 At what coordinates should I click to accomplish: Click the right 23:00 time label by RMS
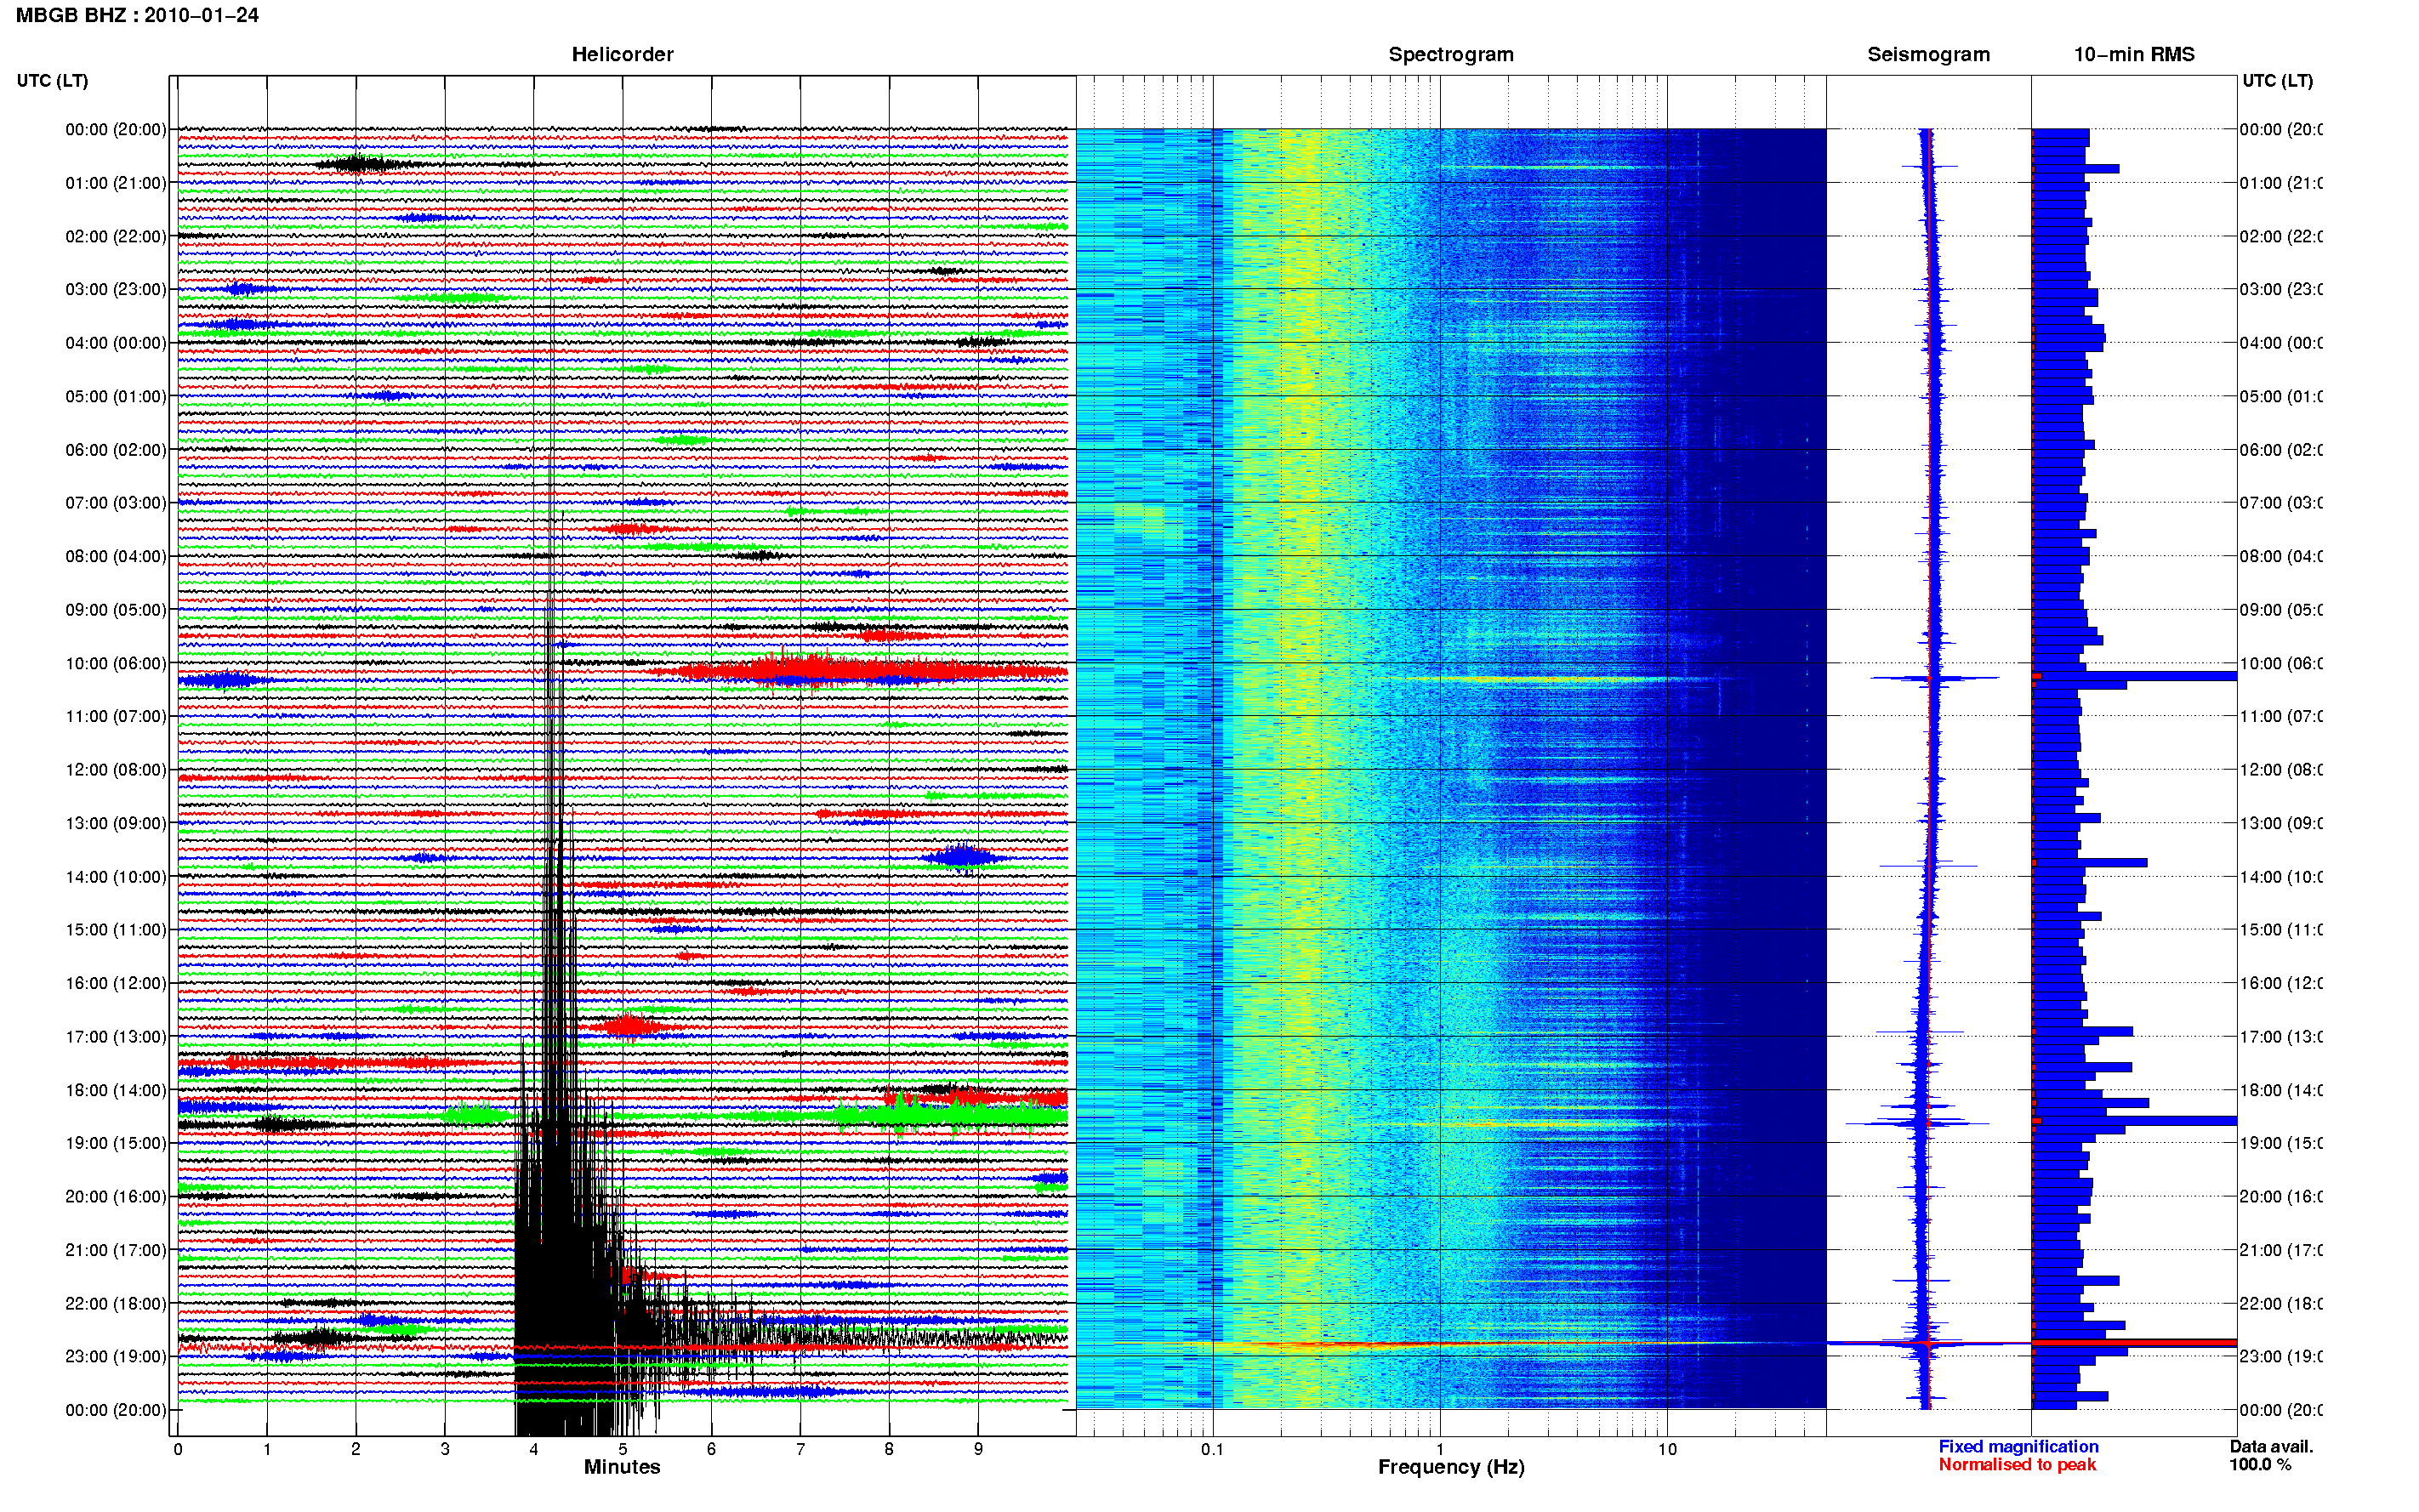[2281, 1356]
